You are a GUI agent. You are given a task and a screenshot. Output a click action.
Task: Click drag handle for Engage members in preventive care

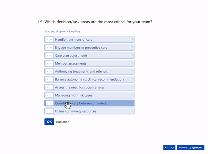131,47
